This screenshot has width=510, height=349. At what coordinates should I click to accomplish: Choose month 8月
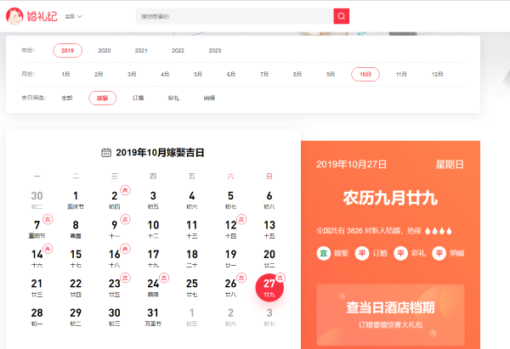coord(297,74)
